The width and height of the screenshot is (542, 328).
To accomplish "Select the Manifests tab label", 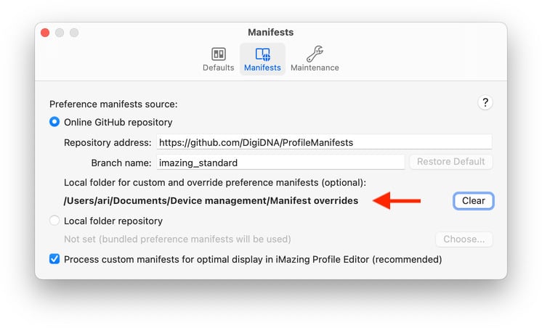I will [x=262, y=67].
